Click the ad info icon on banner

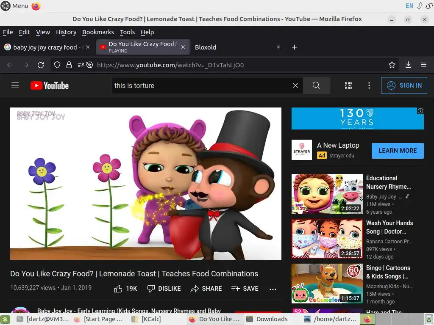pos(420,111)
